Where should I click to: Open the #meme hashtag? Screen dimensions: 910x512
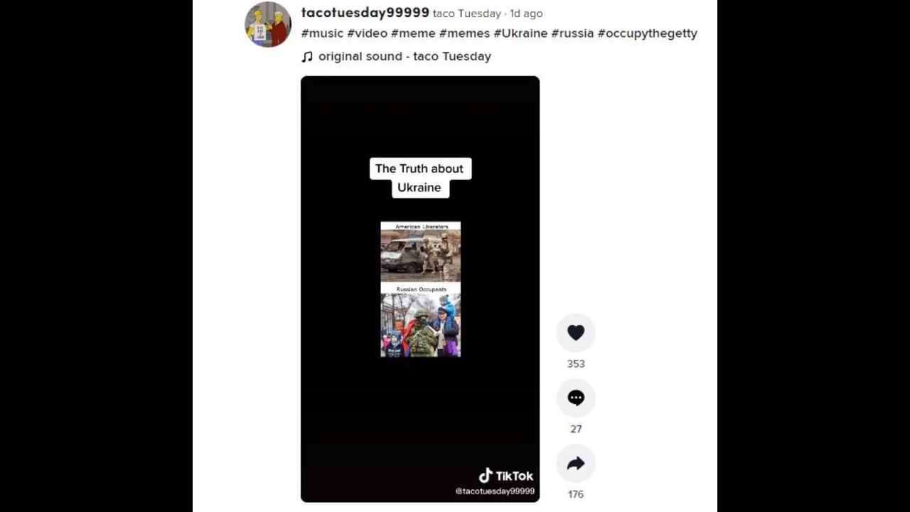(413, 33)
